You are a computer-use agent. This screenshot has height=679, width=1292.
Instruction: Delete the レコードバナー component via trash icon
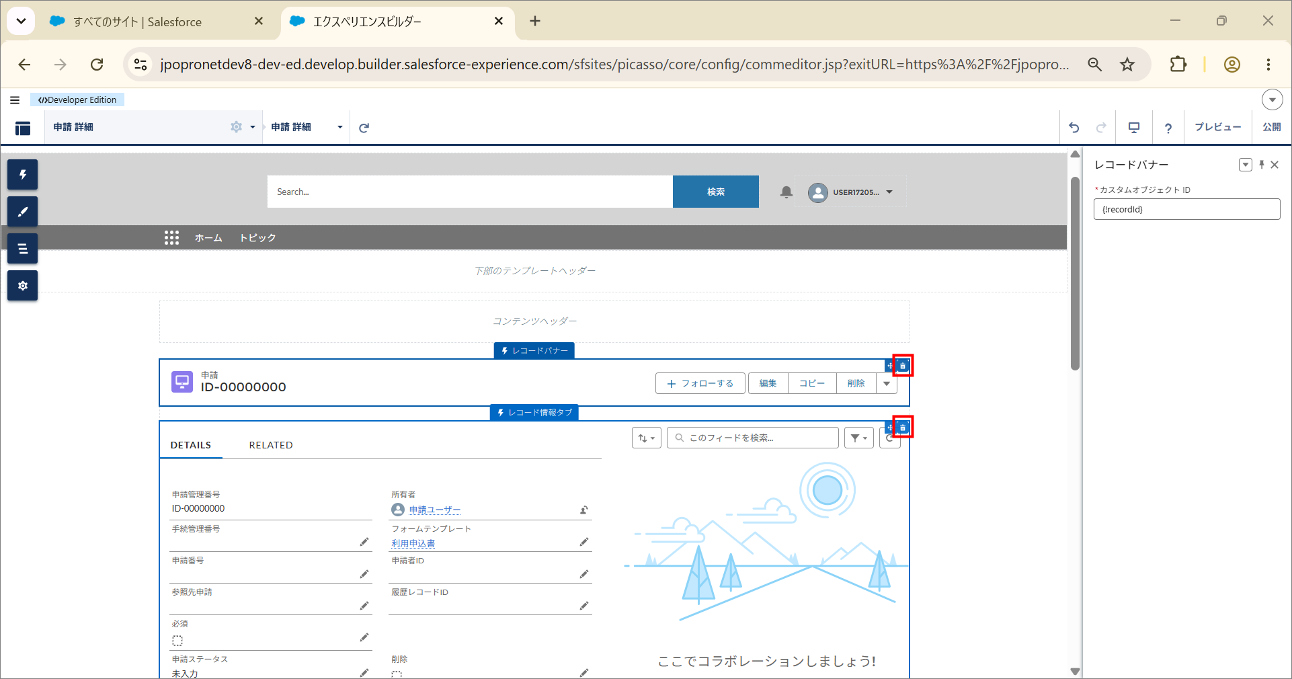point(903,366)
